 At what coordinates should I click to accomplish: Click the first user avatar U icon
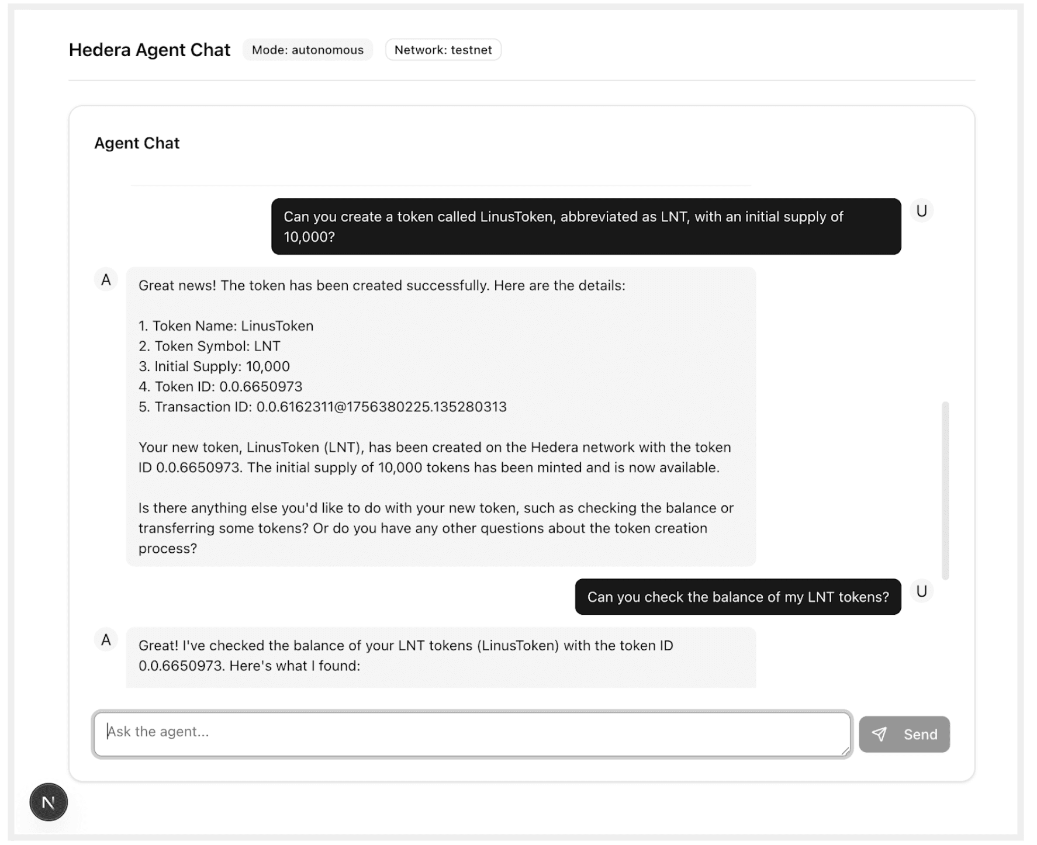(921, 211)
